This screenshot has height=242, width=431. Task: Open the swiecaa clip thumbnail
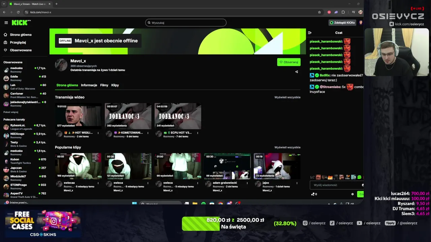tap(78, 166)
